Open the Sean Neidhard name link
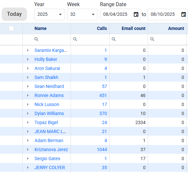188x173 pixels. pyautogui.click(x=49, y=86)
